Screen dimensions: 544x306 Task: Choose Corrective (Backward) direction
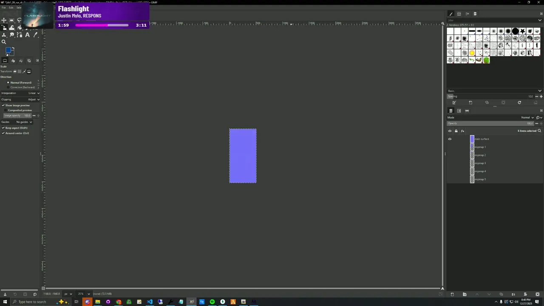[x=21, y=87]
